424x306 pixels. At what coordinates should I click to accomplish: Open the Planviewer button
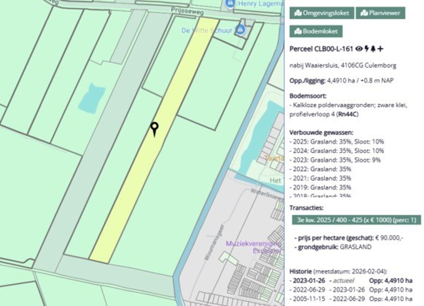point(380,13)
